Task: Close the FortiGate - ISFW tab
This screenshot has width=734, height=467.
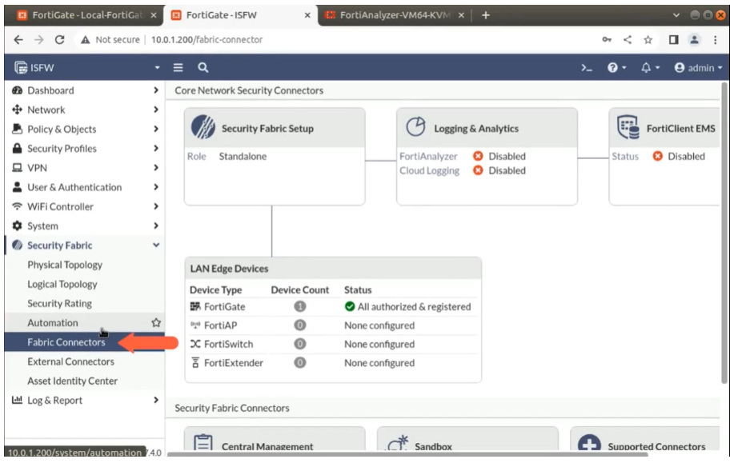Action: coord(307,15)
